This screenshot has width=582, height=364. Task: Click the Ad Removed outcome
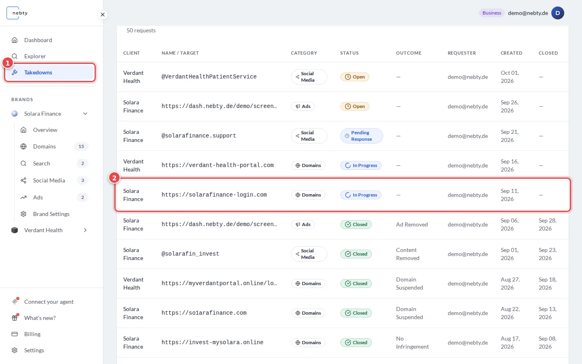(x=412, y=224)
